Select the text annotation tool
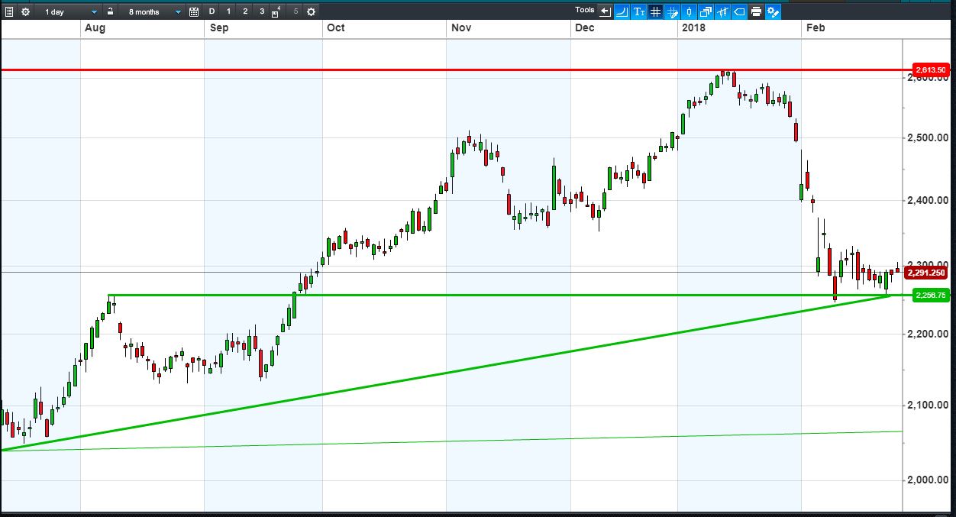The width and height of the screenshot is (956, 517). click(x=639, y=11)
